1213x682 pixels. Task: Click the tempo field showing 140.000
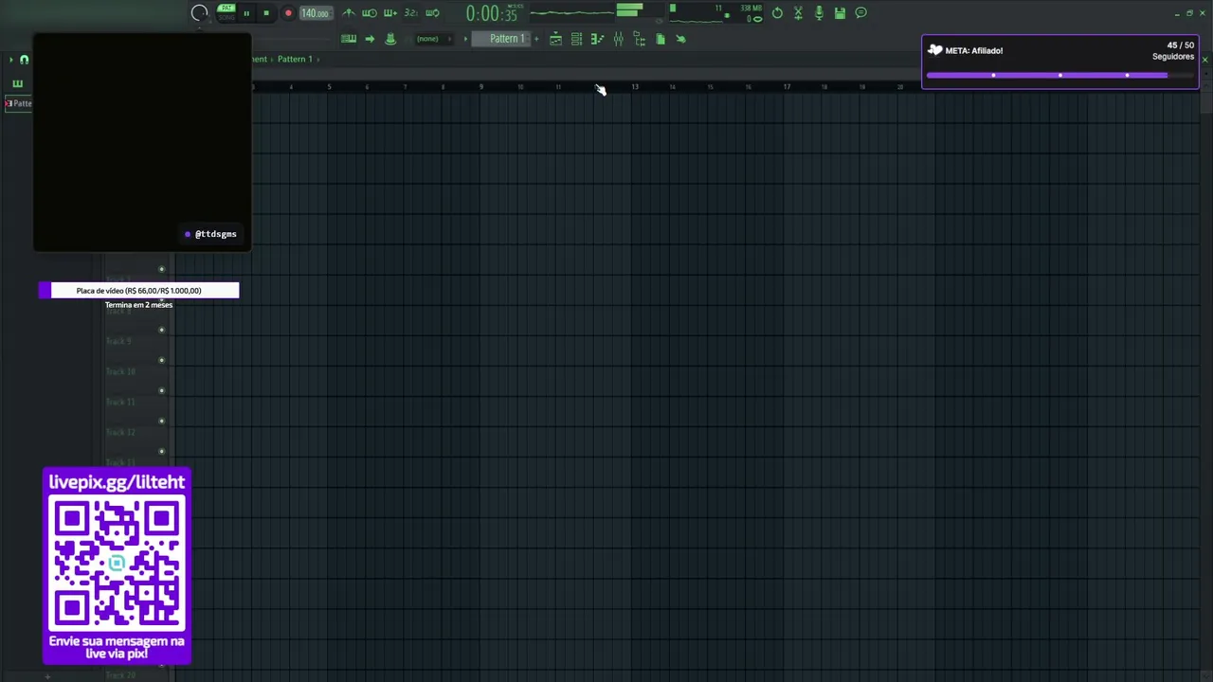(315, 13)
